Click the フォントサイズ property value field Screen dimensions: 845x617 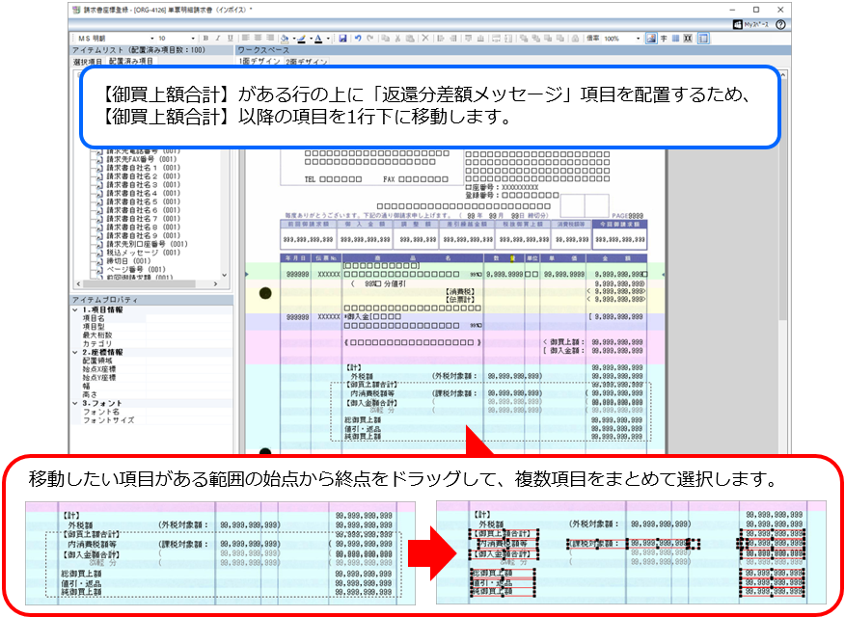coord(189,420)
